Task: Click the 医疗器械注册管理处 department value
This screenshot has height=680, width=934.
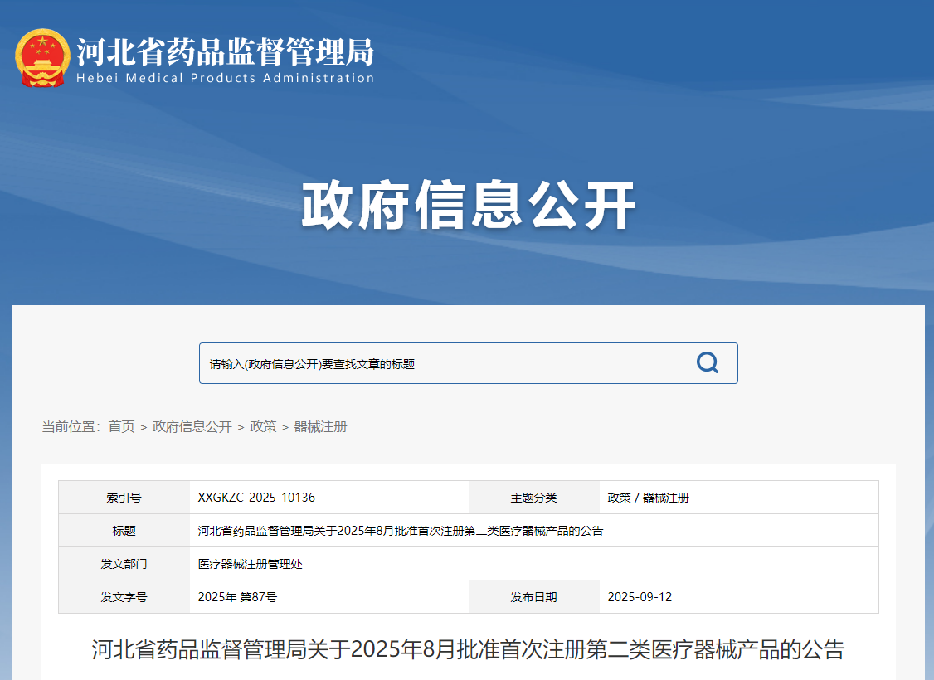Action: coord(250,564)
